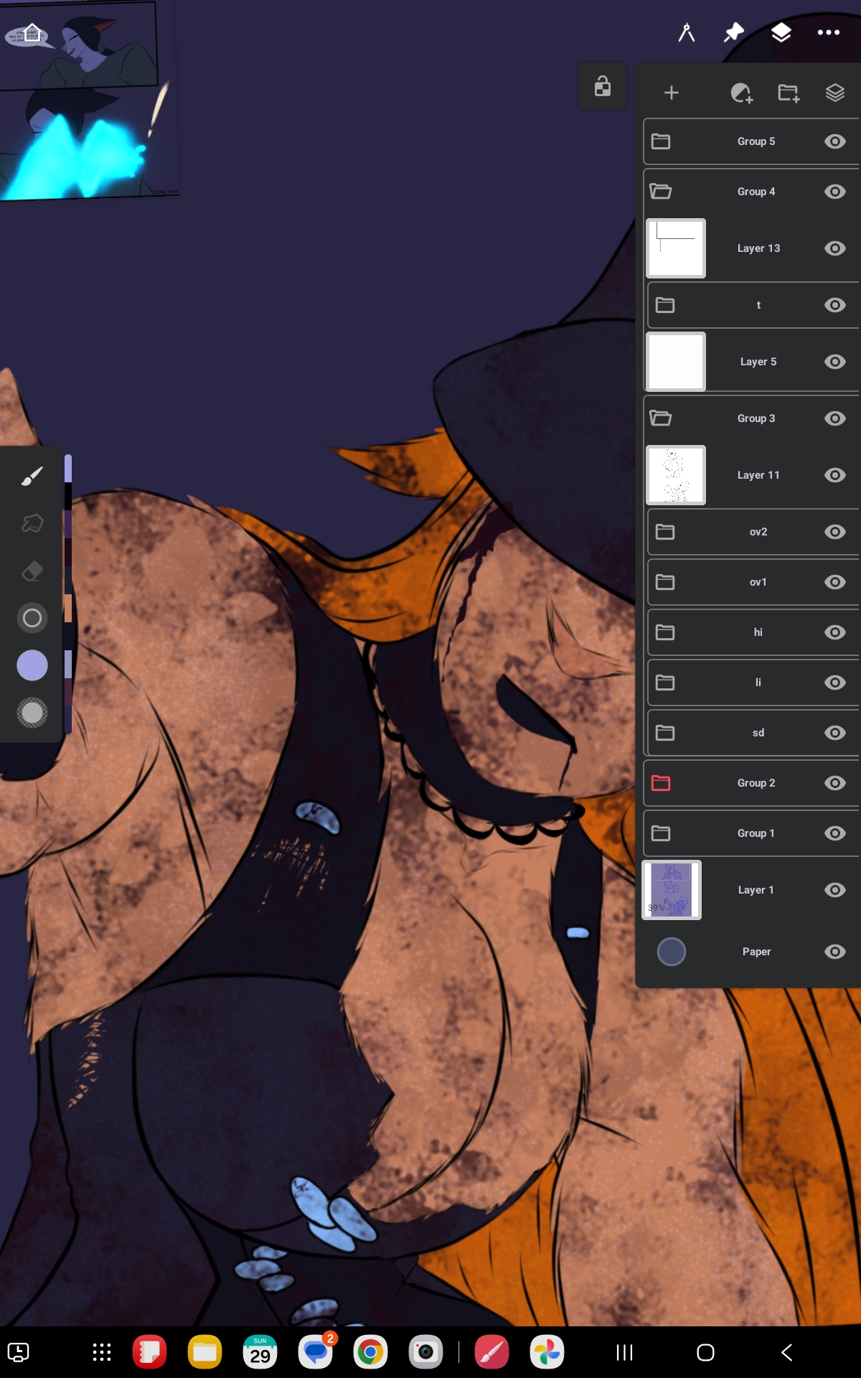Tap the lavender current color swatch
Screen dimensions: 861x1378
[32, 665]
